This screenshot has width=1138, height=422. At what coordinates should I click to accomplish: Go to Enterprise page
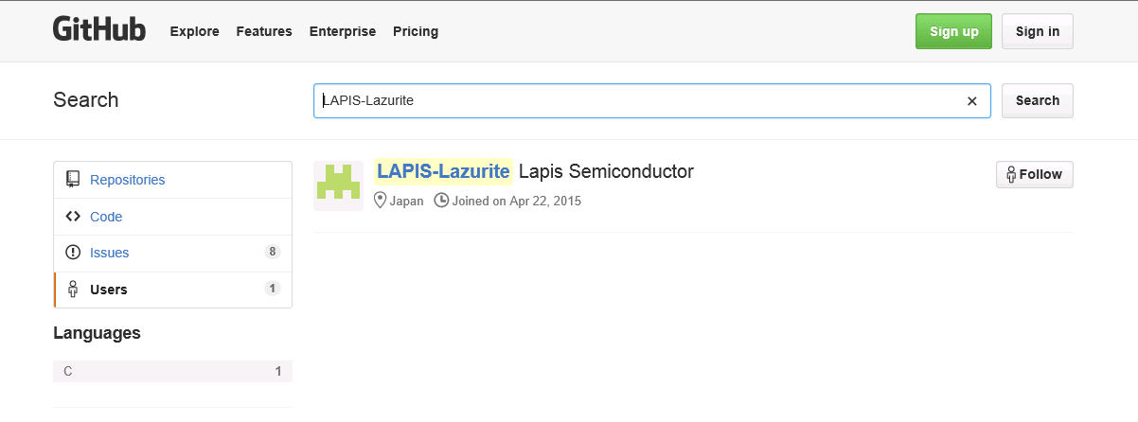343,31
